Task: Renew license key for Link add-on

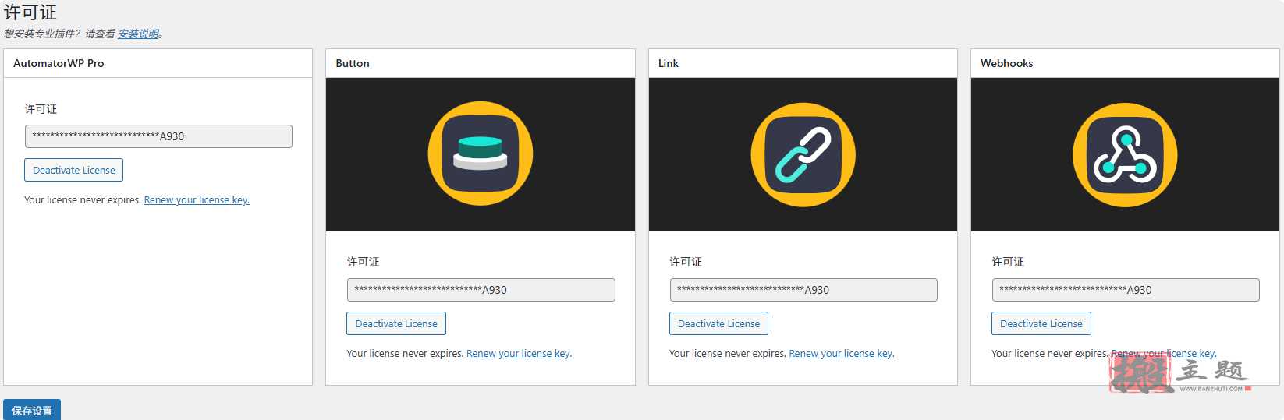Action: (x=842, y=354)
